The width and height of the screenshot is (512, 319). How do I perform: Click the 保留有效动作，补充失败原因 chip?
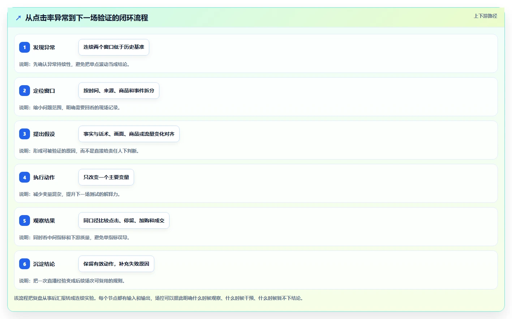pyautogui.click(x=116, y=264)
